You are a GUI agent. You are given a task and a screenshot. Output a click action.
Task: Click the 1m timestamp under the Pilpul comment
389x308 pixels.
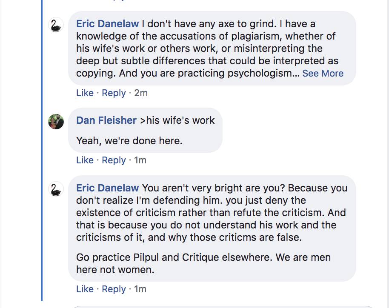pos(140,289)
